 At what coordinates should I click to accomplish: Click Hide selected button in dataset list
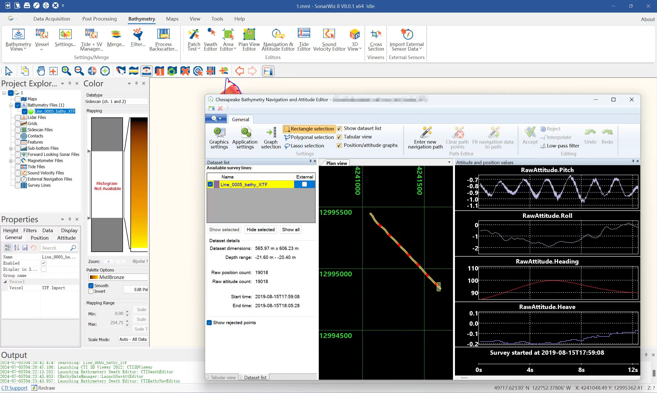260,229
